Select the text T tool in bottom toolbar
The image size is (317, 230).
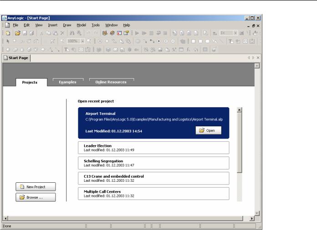point(66,50)
